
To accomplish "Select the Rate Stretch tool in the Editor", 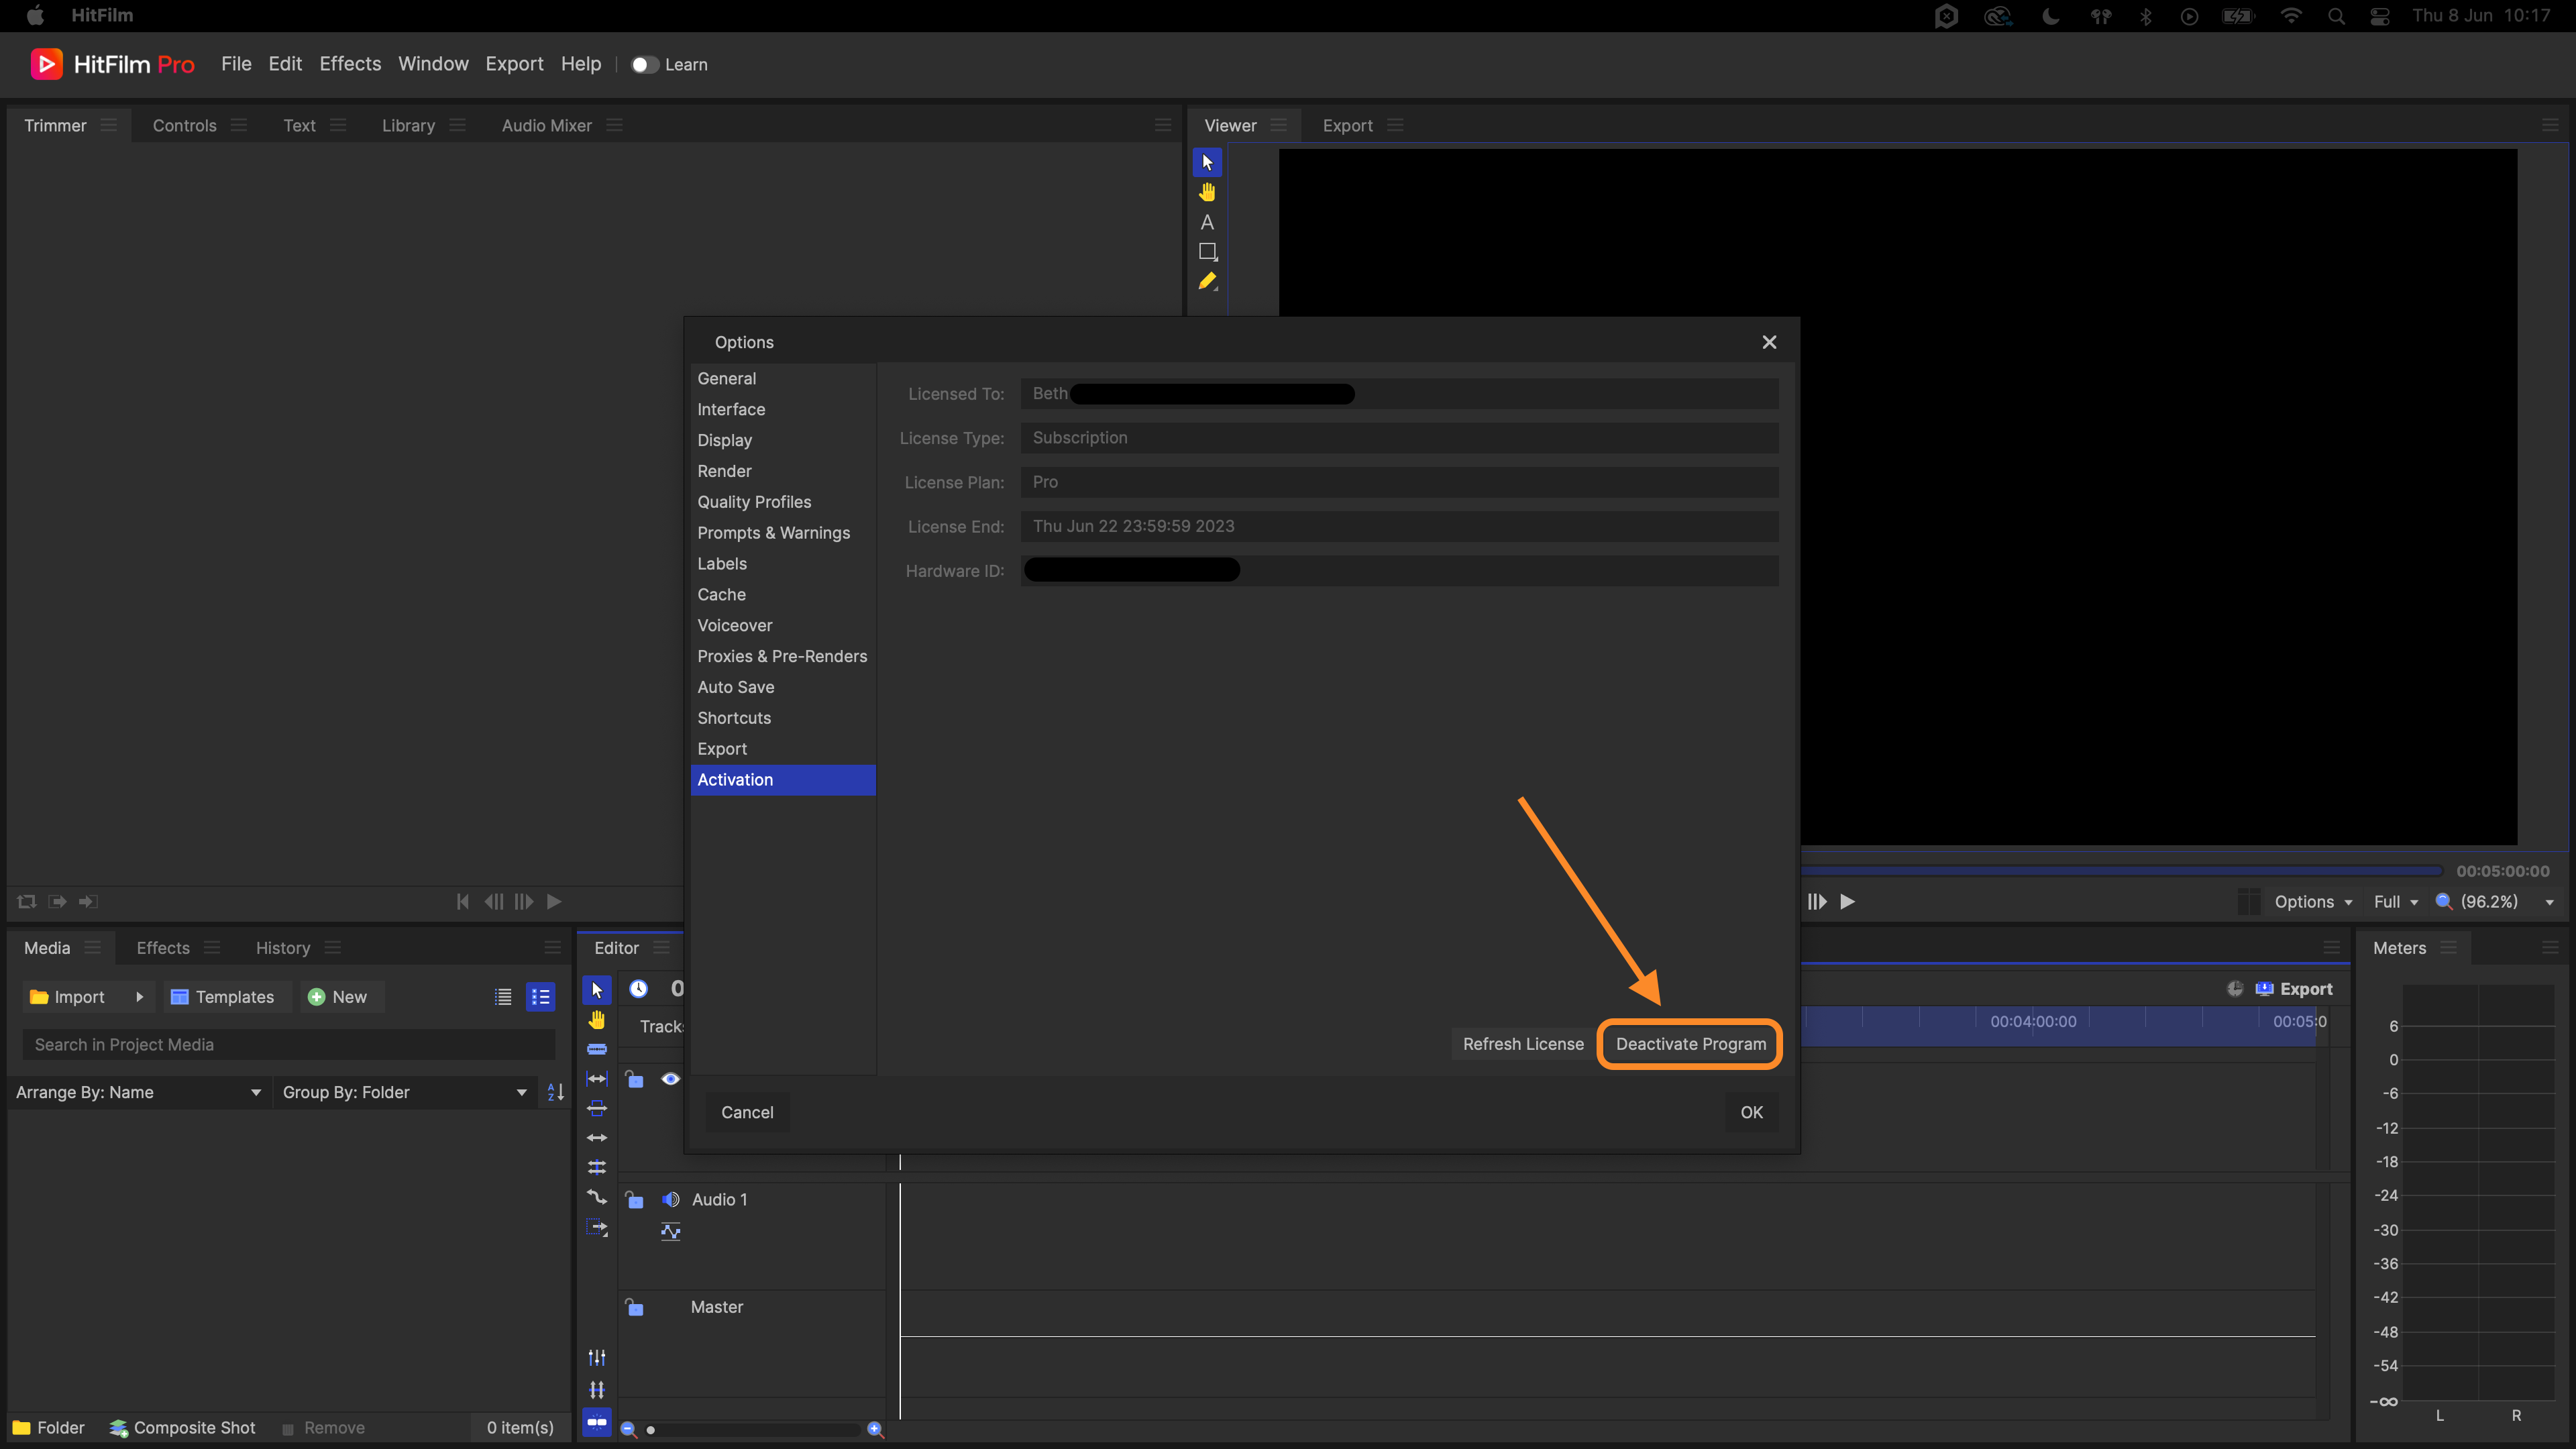I will [597, 1197].
